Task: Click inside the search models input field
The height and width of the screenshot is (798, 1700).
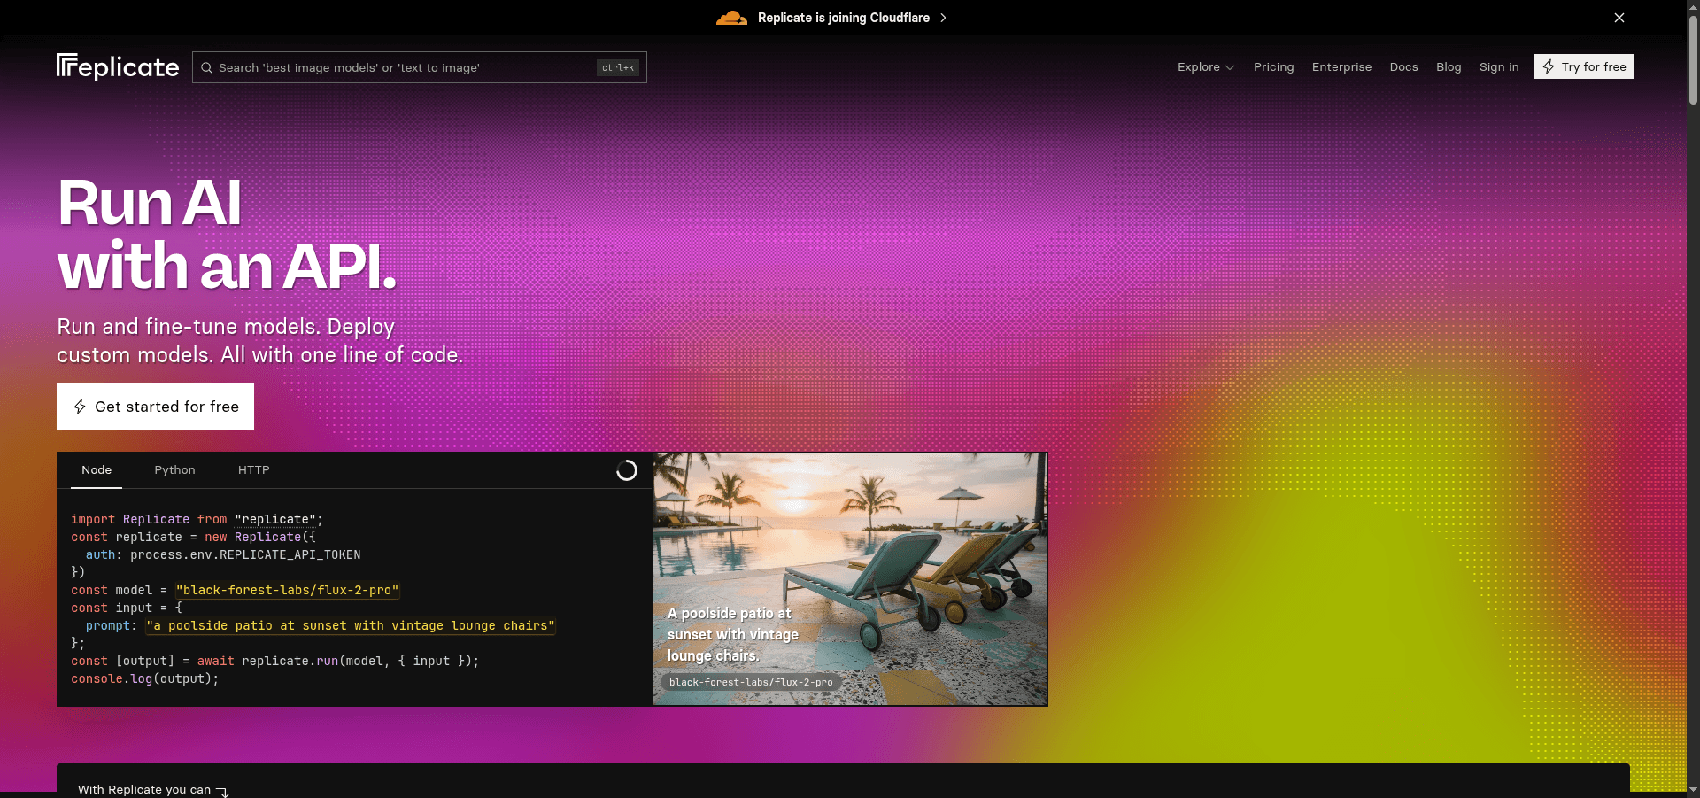Action: (x=398, y=67)
